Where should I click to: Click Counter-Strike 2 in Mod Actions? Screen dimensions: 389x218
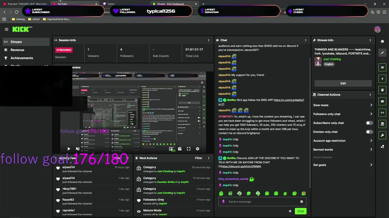pos(167,182)
